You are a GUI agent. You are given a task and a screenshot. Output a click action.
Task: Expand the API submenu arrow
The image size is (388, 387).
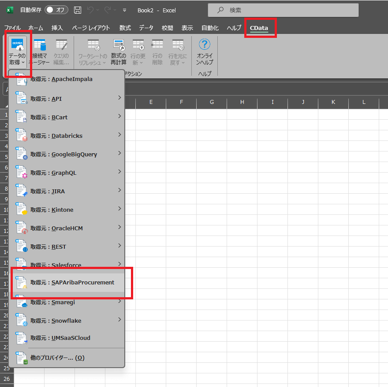(x=119, y=98)
